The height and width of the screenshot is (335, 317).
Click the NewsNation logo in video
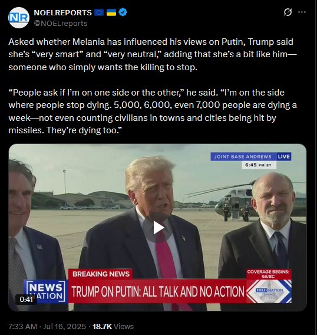[x=46, y=291]
